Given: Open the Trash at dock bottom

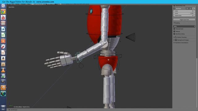Looking at the screenshot, I should tap(3, 108).
